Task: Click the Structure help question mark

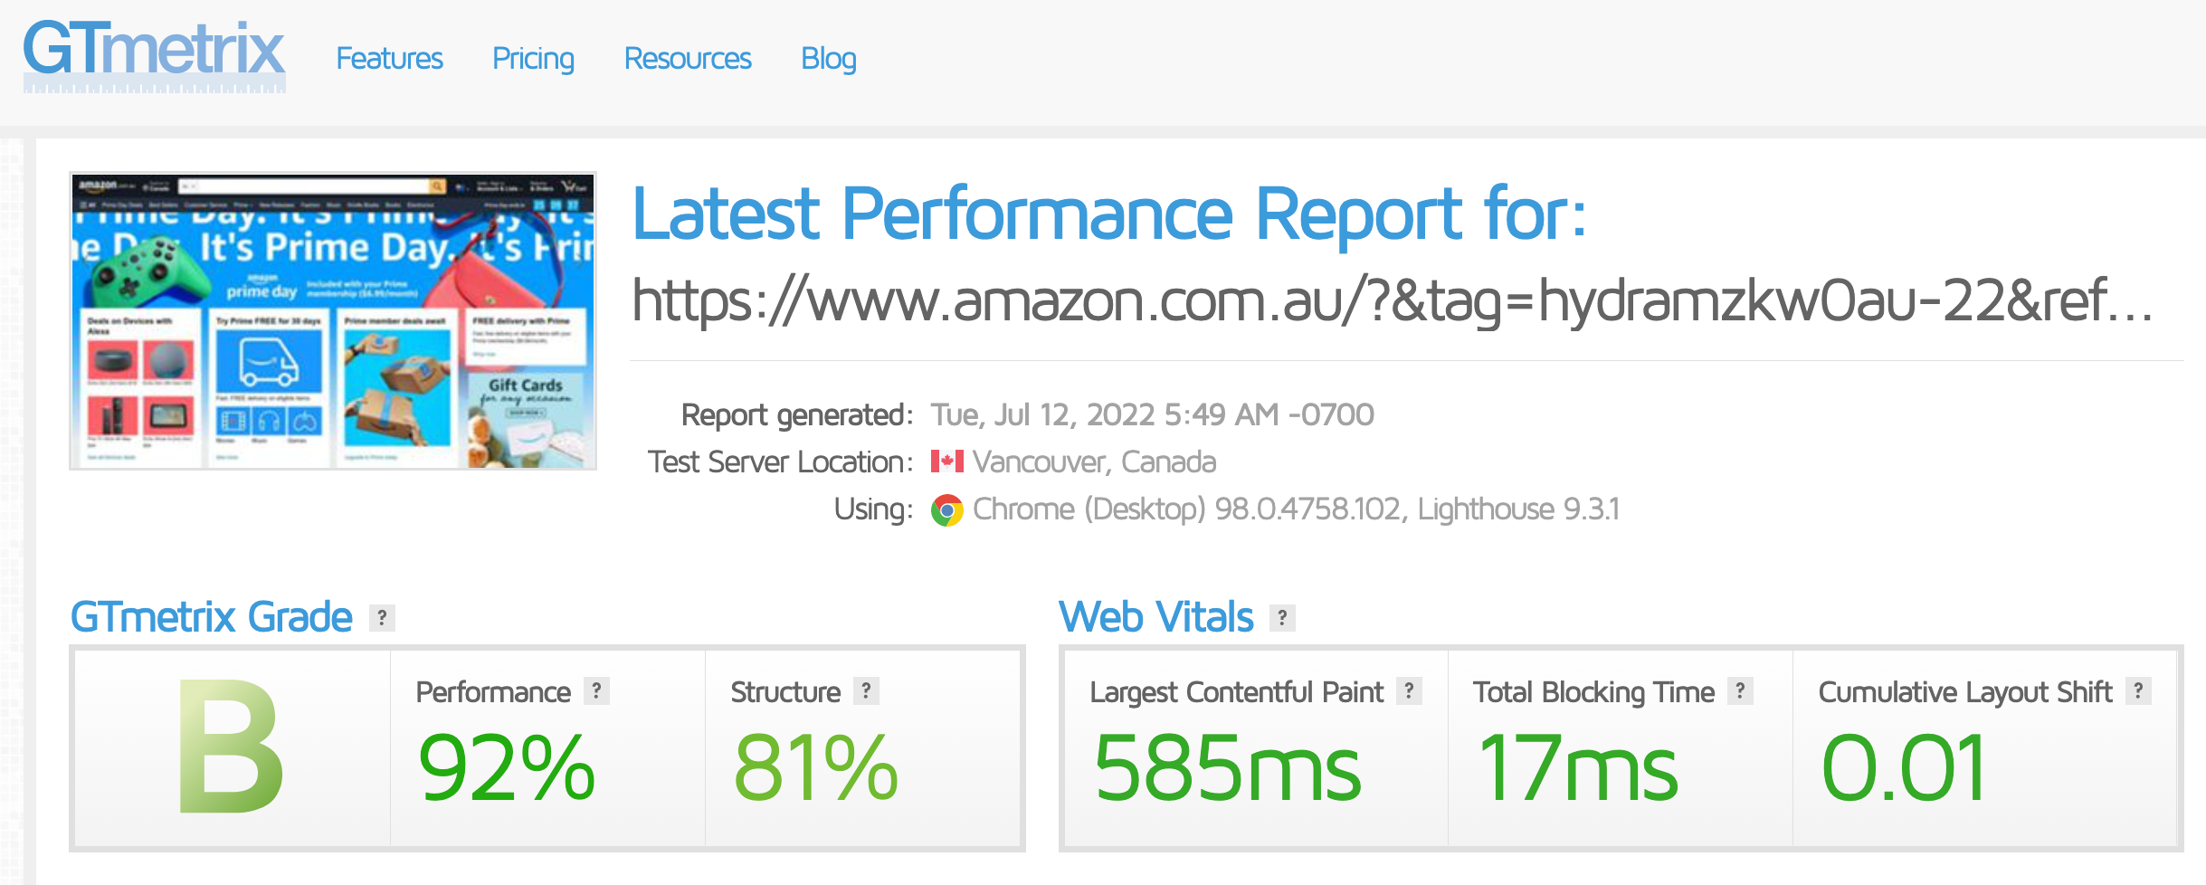Action: click(x=866, y=691)
